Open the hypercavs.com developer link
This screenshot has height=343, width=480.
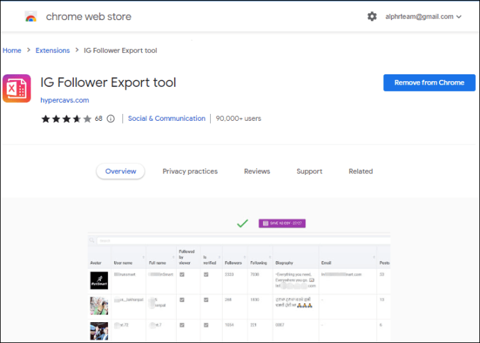coord(65,100)
